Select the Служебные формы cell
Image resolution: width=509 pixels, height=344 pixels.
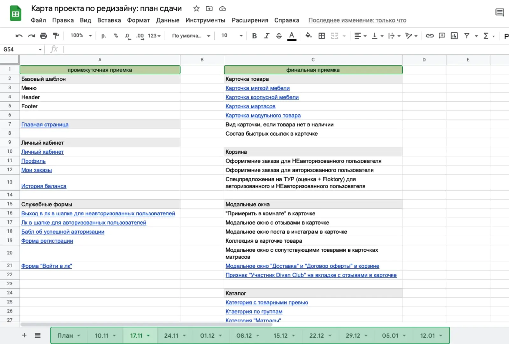click(x=100, y=204)
